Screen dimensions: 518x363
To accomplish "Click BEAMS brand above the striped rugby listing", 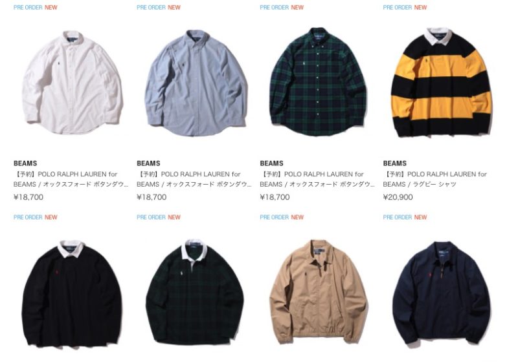I will (395, 163).
